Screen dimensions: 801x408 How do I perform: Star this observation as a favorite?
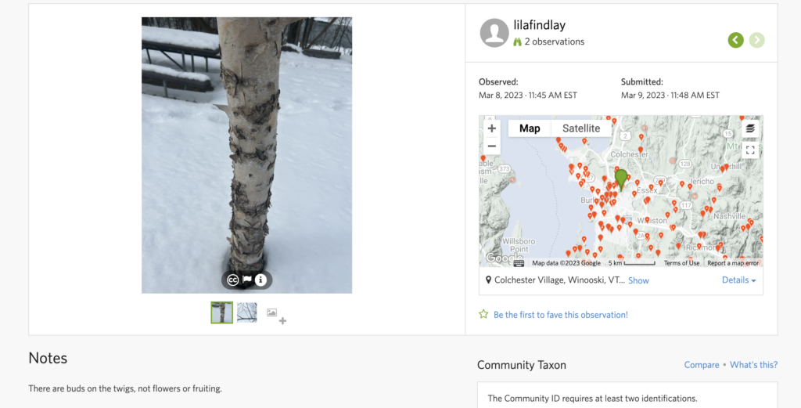click(483, 315)
